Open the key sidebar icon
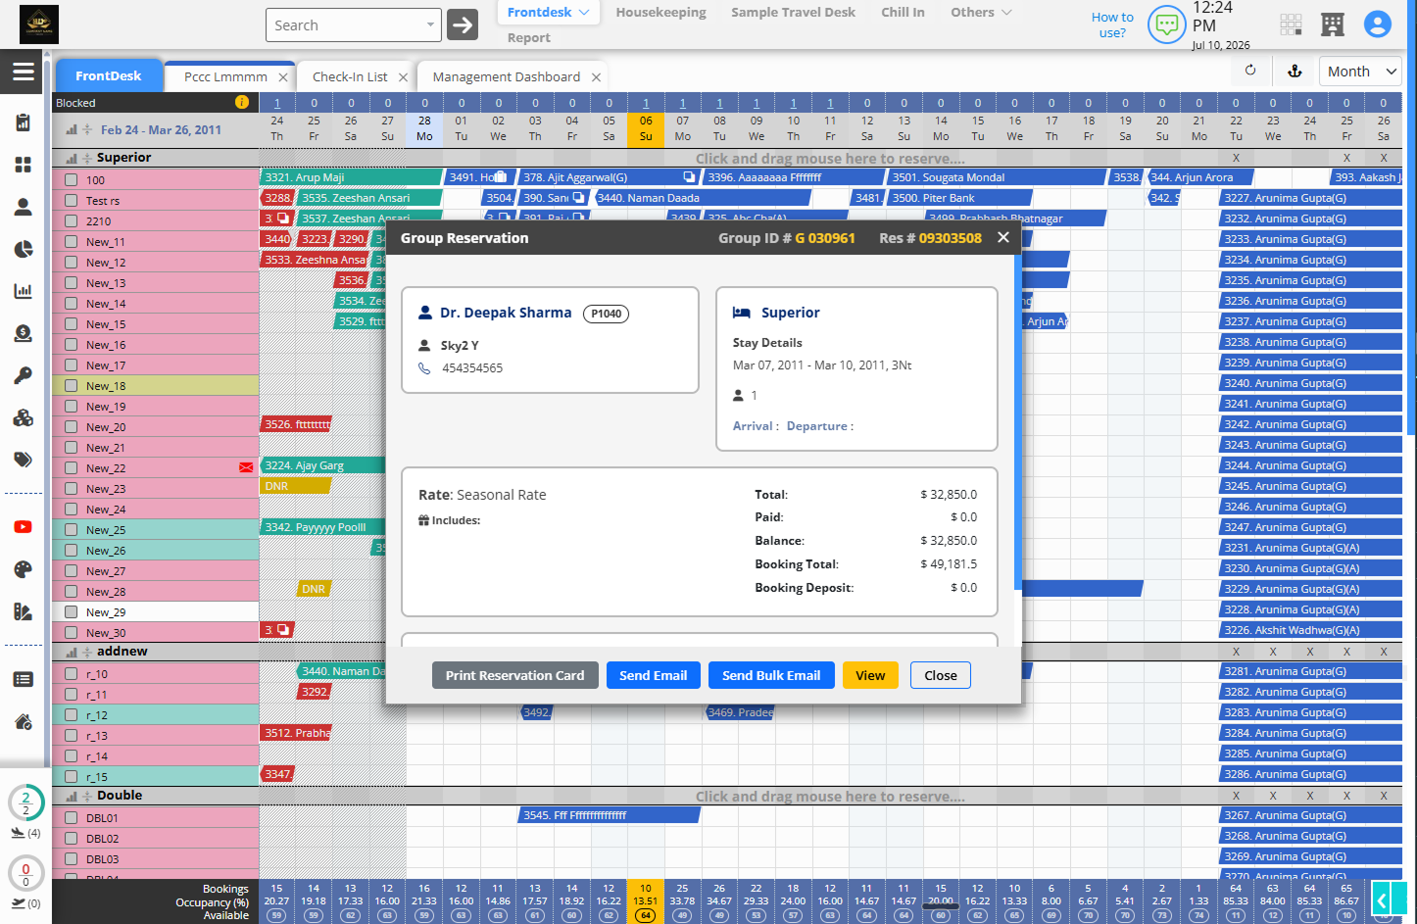This screenshot has height=924, width=1417. (x=24, y=375)
